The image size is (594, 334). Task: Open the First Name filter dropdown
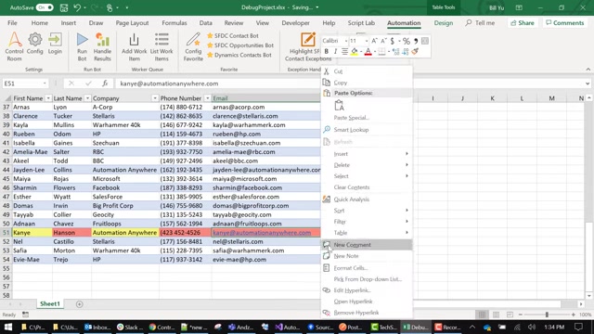48,98
